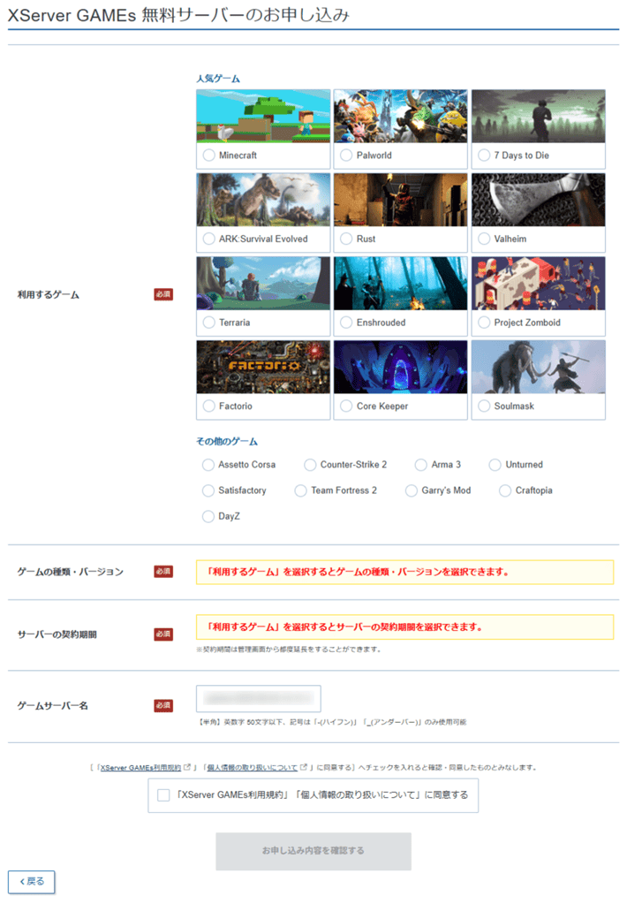This screenshot has width=627, height=904.
Task: Click お申し込み内容を確認する button
Action: tap(313, 851)
